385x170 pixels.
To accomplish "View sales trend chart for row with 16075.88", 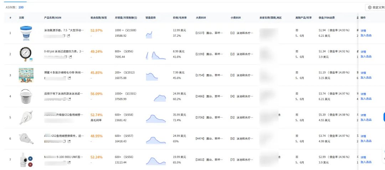I will (x=152, y=77).
